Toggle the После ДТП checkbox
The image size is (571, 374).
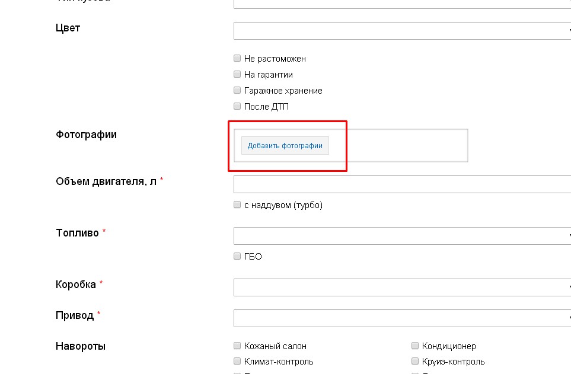coord(237,107)
